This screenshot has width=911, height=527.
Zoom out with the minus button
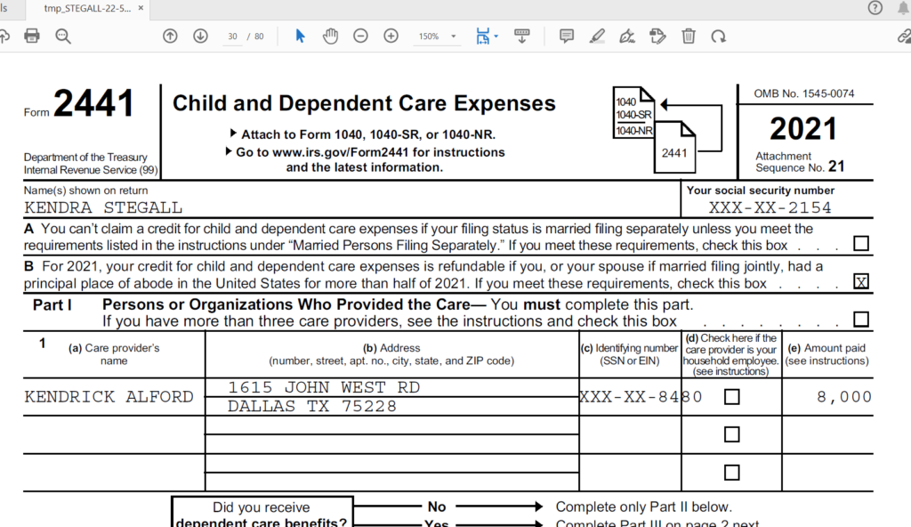pyautogui.click(x=360, y=36)
